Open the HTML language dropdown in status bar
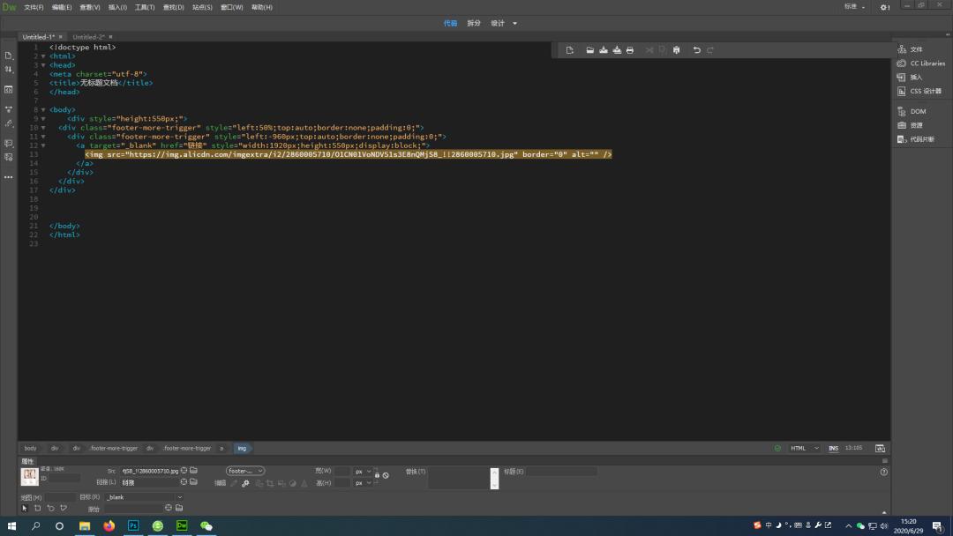 [804, 448]
